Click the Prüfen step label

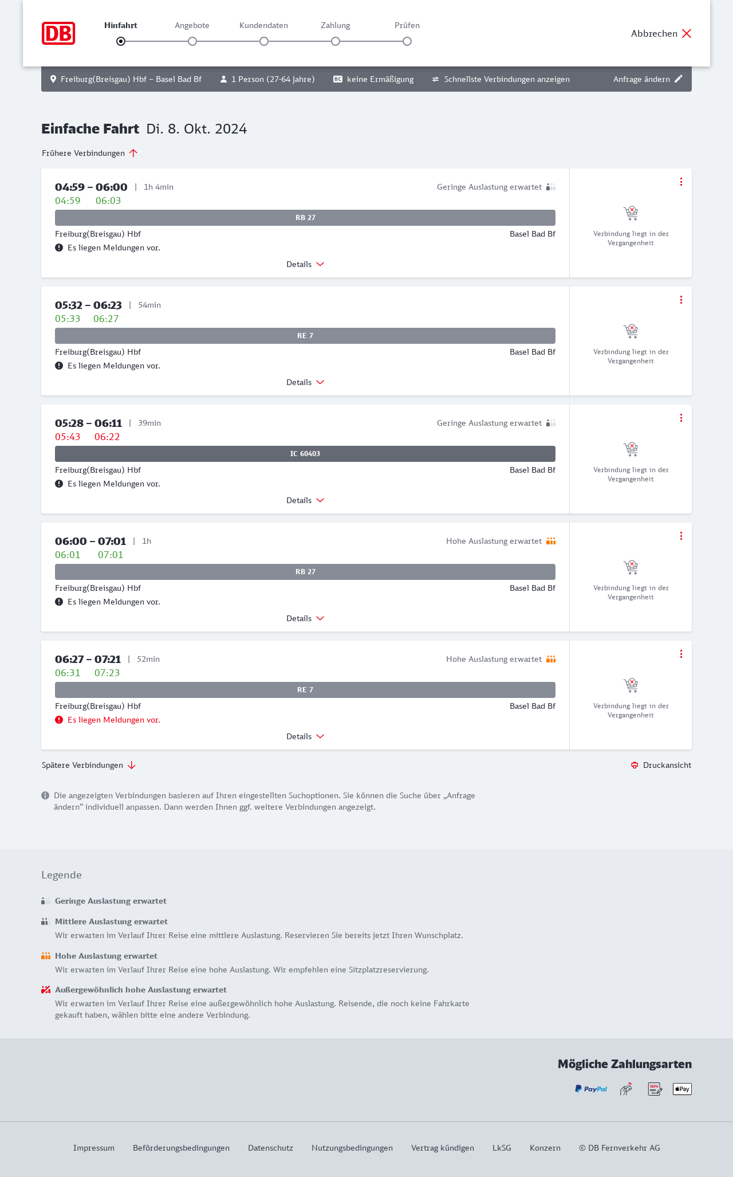pos(407,25)
